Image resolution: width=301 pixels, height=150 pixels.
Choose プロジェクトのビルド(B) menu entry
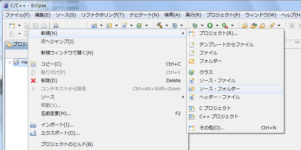pyautogui.click(x=107, y=144)
